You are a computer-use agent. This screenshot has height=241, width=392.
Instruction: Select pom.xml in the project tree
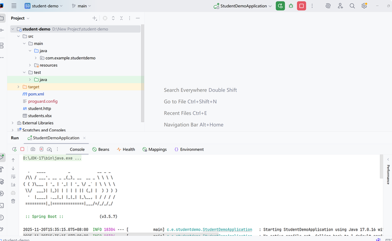36,94
